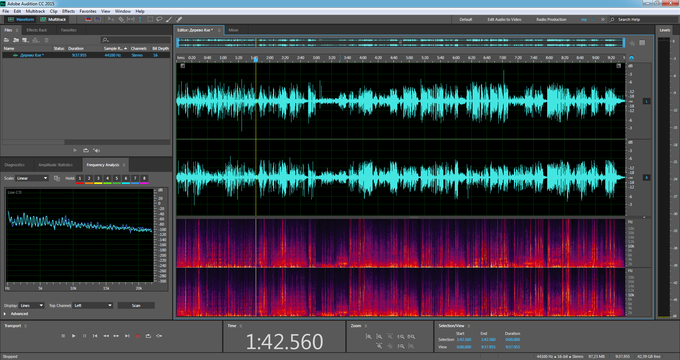Select the Default workspace

click(466, 19)
